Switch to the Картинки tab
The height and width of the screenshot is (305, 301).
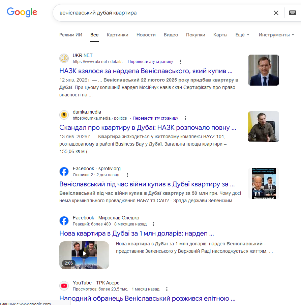pyautogui.click(x=118, y=35)
